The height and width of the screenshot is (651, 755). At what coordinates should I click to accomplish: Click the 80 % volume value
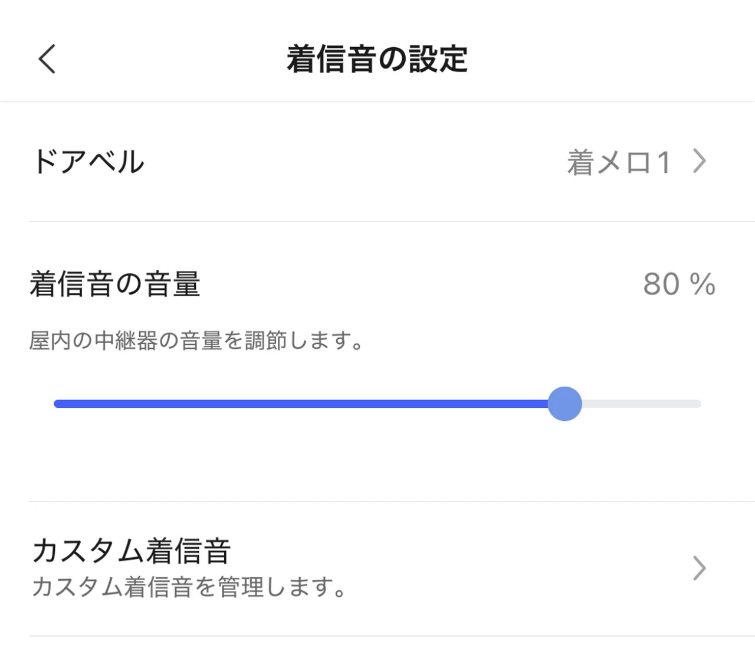[x=678, y=284]
